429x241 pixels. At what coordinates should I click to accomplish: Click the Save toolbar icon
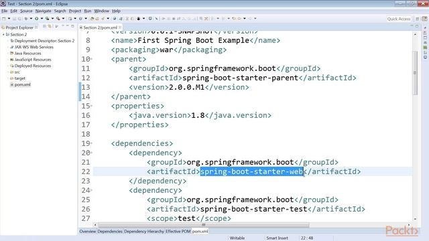pos(15,19)
